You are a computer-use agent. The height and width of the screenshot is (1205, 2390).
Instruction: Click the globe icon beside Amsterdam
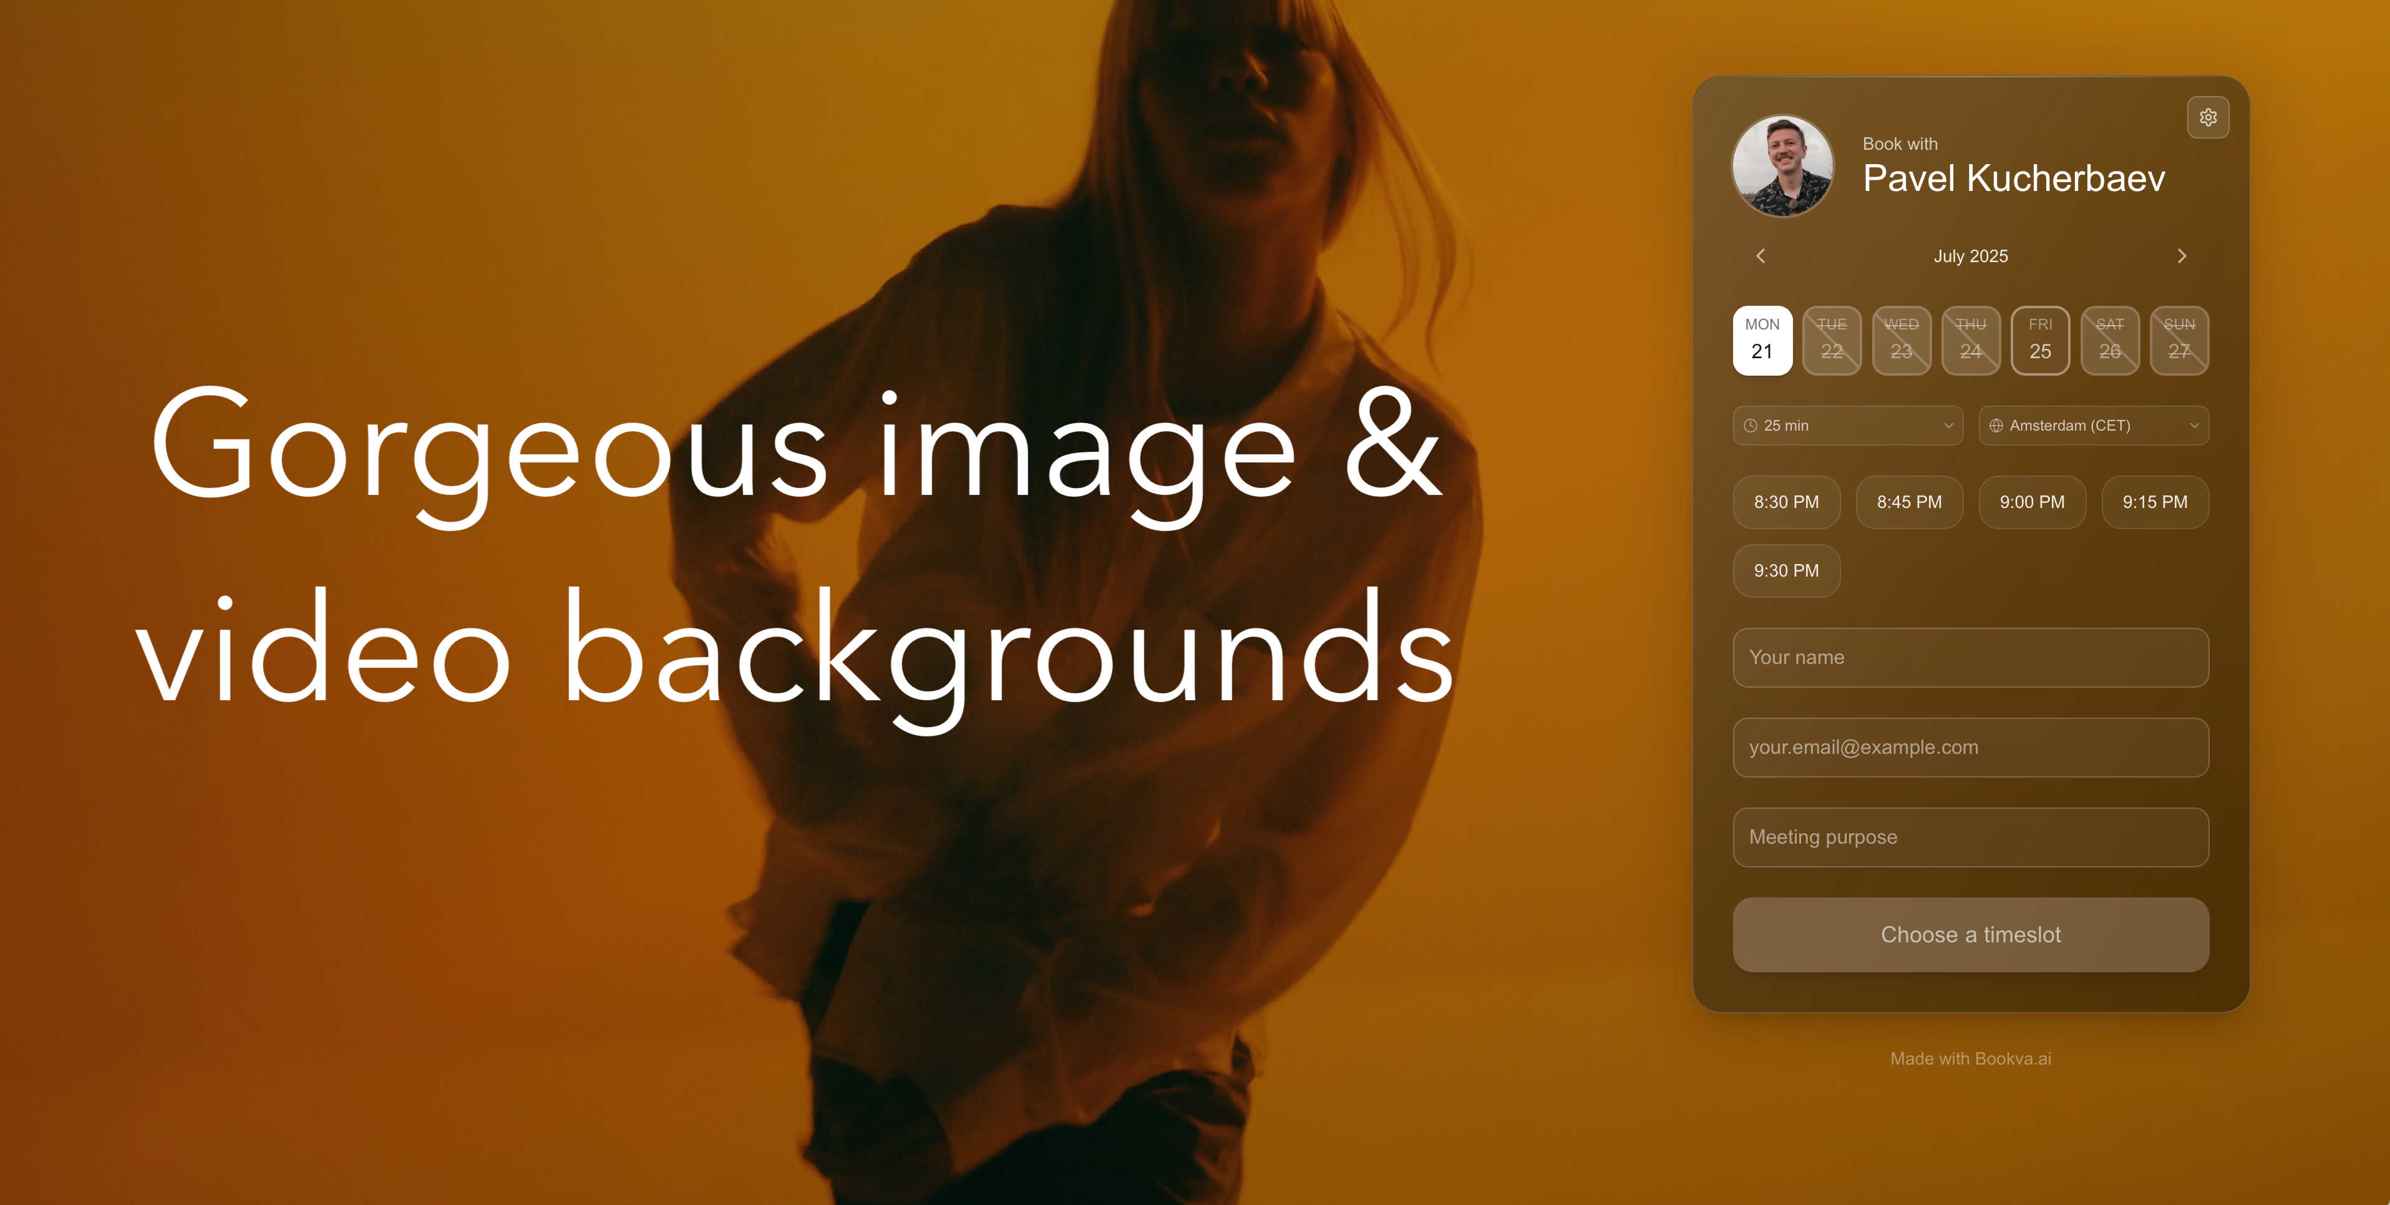[1996, 425]
